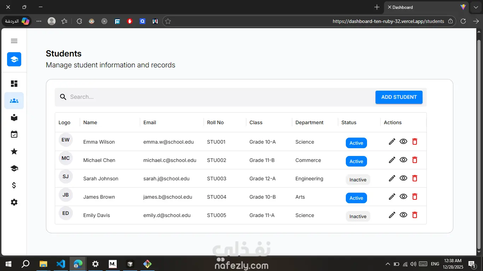Open the browser three-dots menu
The image size is (483, 271).
coord(39,21)
